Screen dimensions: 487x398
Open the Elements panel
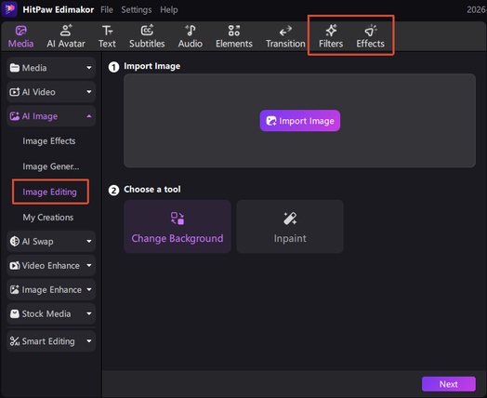[234, 36]
